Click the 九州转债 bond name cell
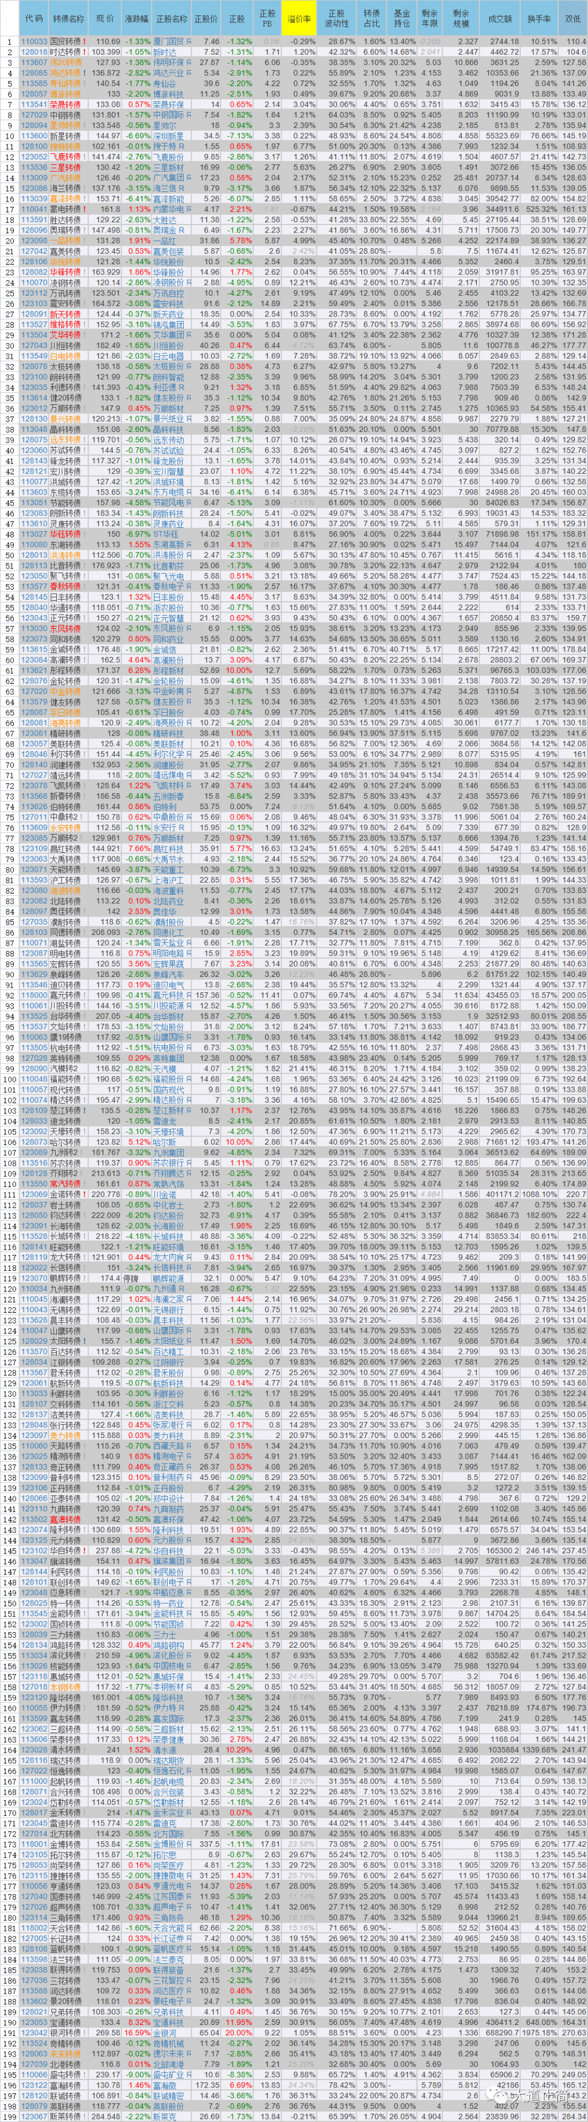 (68, 1288)
